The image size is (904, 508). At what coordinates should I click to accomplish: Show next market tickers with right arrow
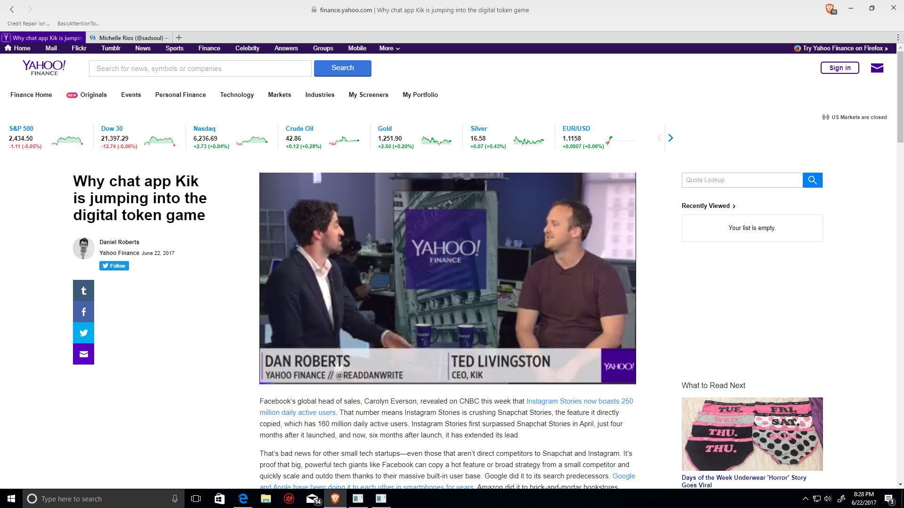coord(671,138)
